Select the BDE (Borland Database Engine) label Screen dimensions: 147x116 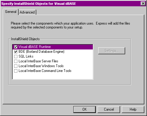click(41, 52)
